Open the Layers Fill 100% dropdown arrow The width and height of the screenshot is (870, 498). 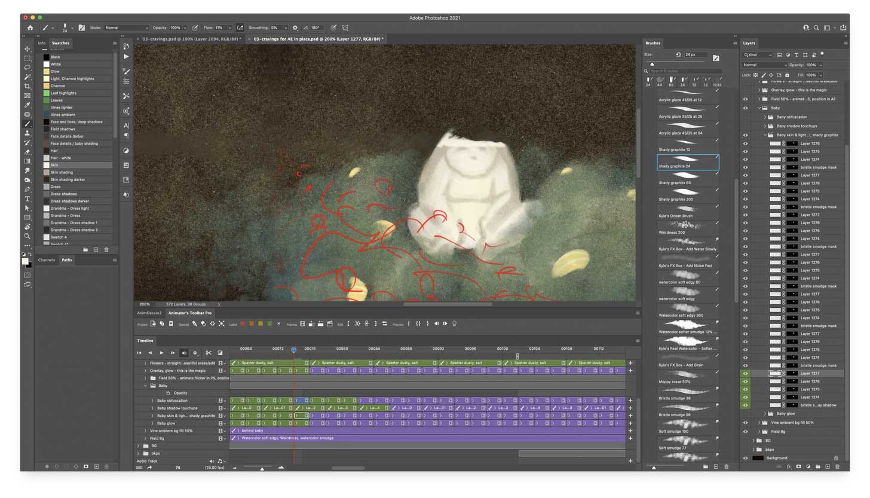(x=822, y=75)
